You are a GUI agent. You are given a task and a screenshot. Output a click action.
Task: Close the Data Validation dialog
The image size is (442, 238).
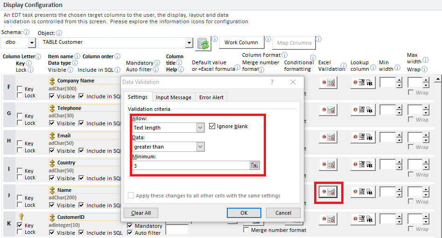tap(293, 82)
